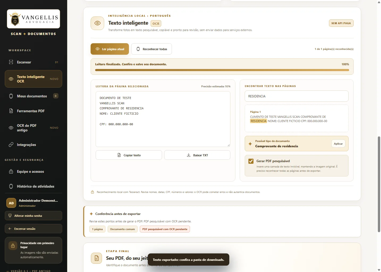The height and width of the screenshot is (272, 381).
Task: Click the PDF pesquisável com OCR pendente tag
Action: click(165, 229)
